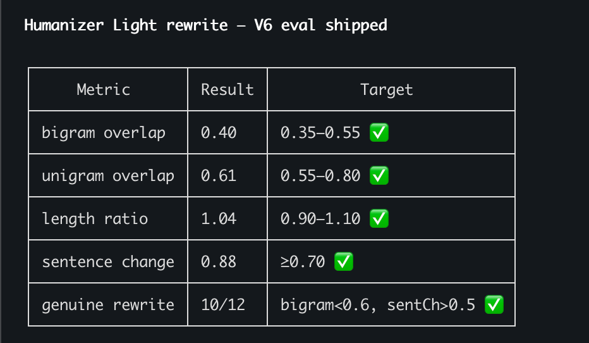Viewport: 589px width, 343px height.
Task: Click the green checkmark in sentence change row
Action: tap(344, 261)
